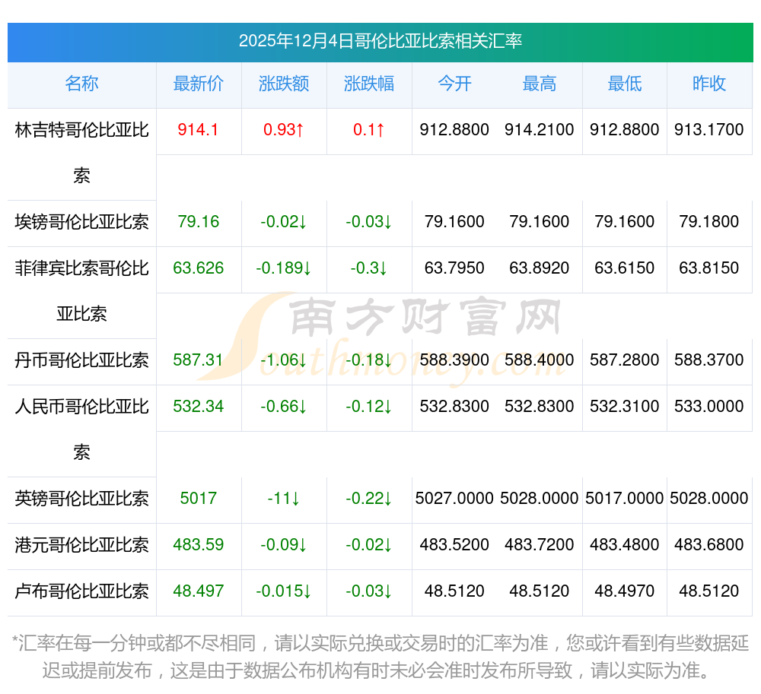761x694 pixels.
Task: Click the -11↓ change value for 英镑
Action: [284, 499]
